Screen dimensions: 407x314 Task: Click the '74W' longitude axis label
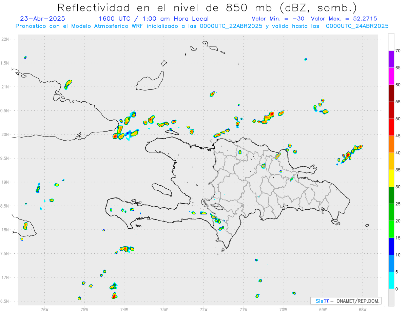click(124, 310)
